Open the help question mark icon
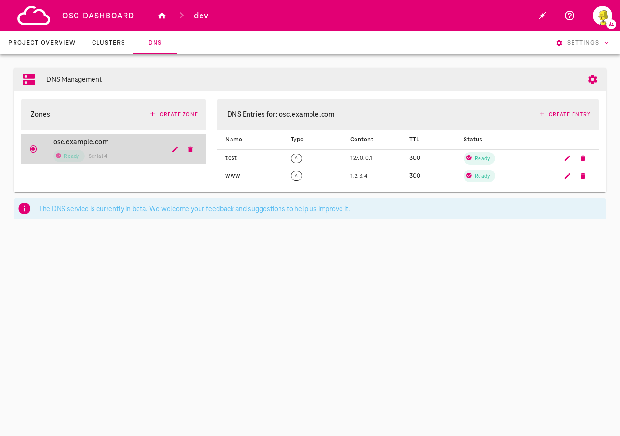The width and height of the screenshot is (620, 436). 570,15
